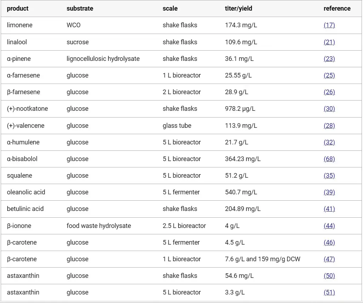Open reference (41) for betulinic acid
The image size is (363, 303).
pyautogui.click(x=329, y=209)
